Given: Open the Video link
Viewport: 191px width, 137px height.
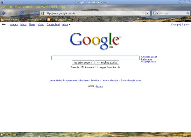Looking at the screenshot, I should (x=41, y=24).
